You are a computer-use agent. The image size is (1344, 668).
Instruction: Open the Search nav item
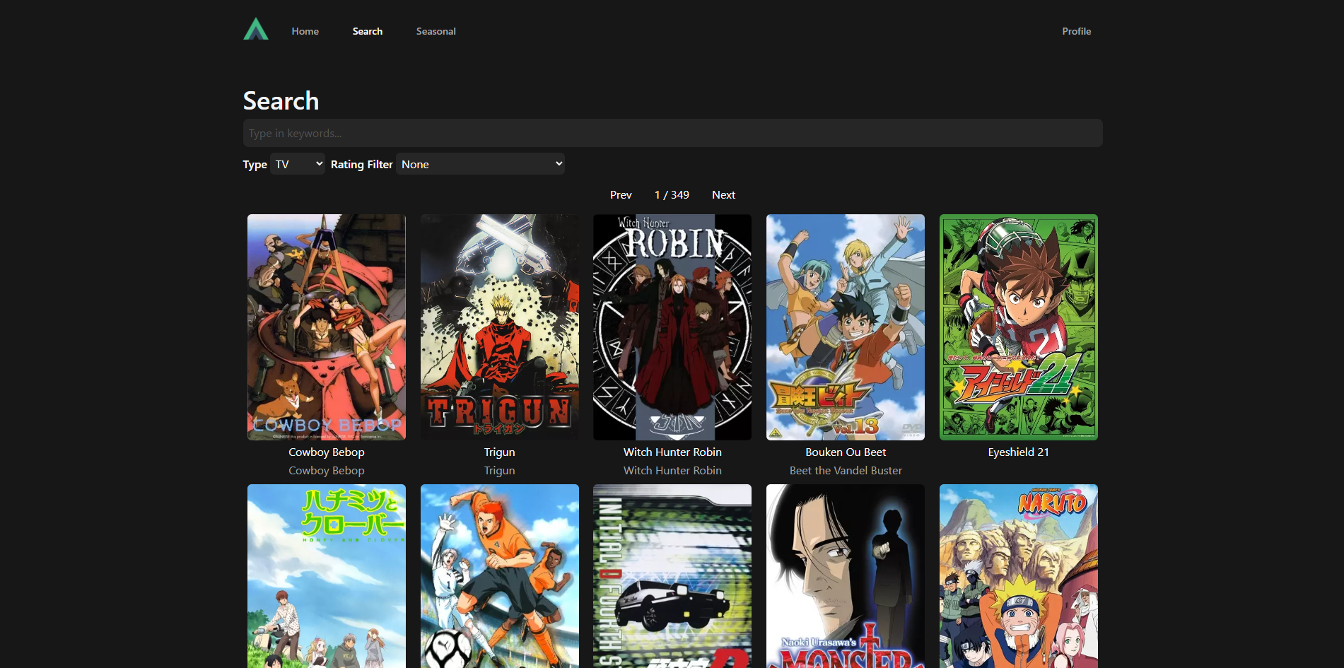point(368,31)
